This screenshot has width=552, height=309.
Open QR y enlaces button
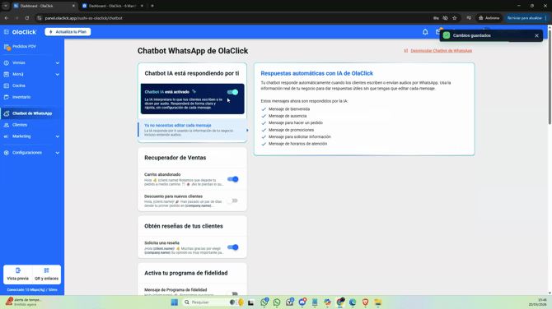(46, 274)
